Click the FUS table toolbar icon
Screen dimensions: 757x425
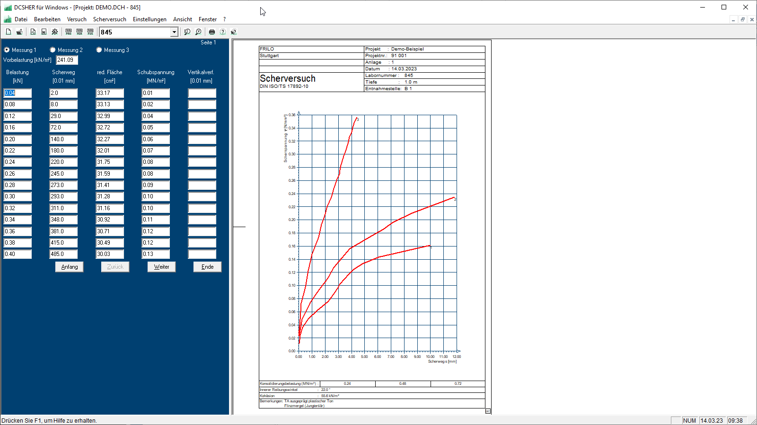point(90,32)
